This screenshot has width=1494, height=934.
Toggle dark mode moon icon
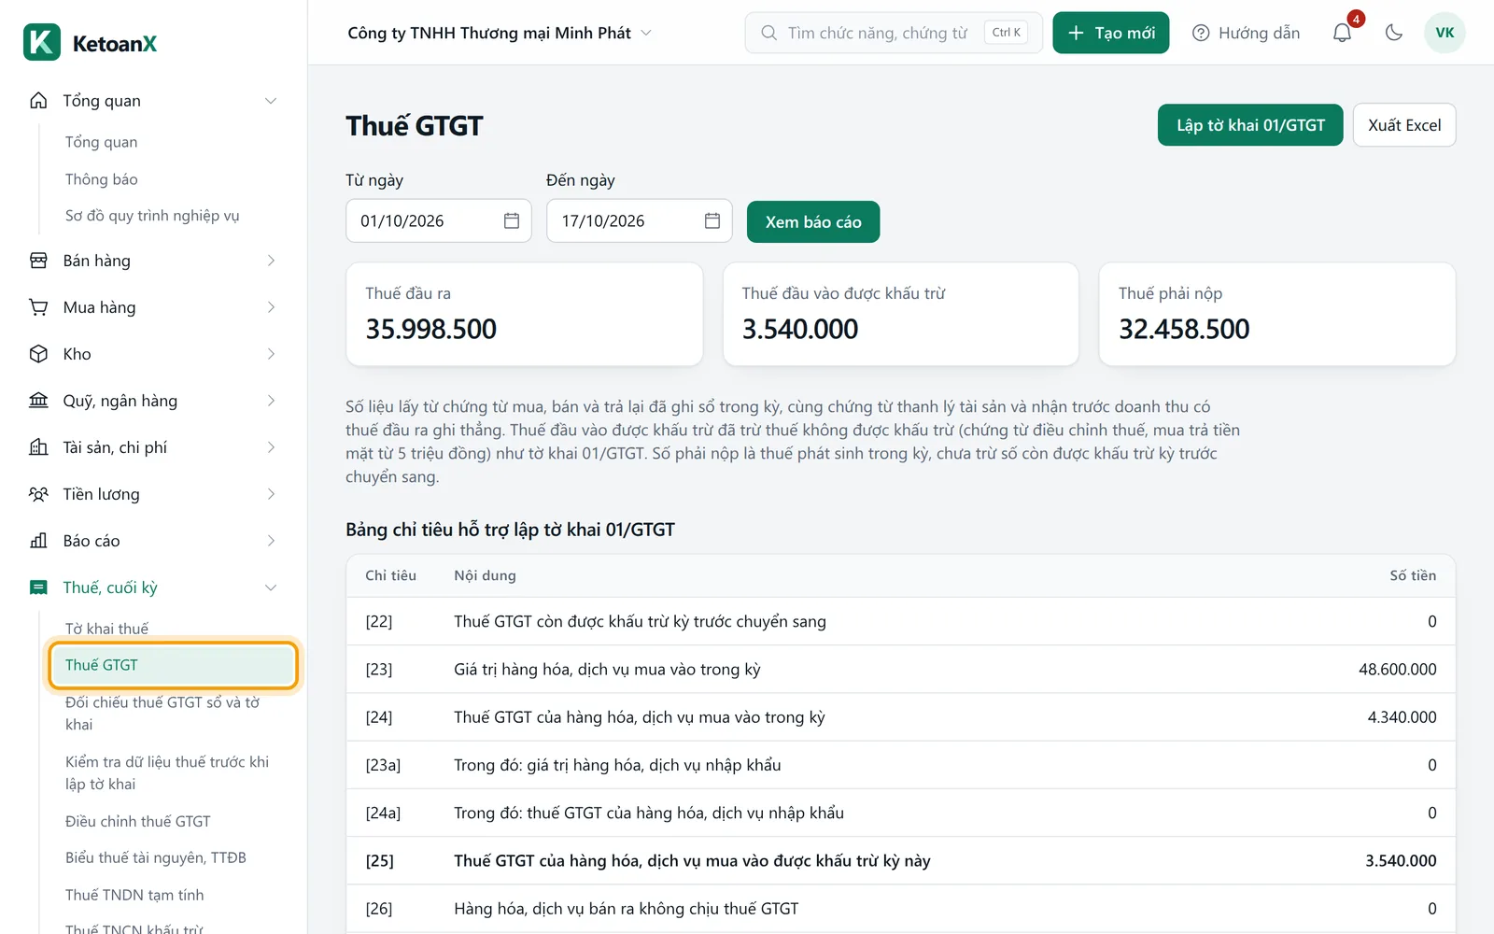click(1394, 33)
